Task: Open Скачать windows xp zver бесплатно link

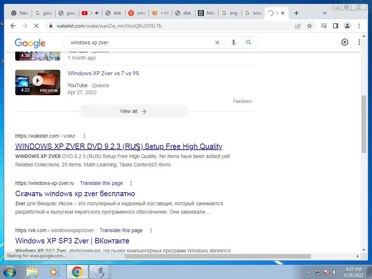Action: tap(75, 194)
